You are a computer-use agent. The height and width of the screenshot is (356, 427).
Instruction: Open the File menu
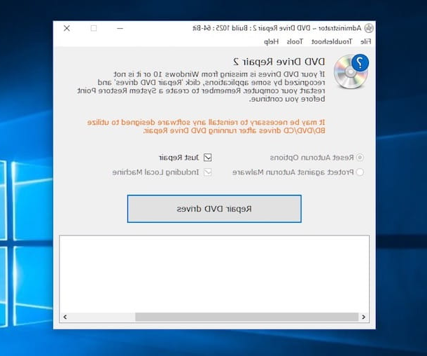pos(365,42)
